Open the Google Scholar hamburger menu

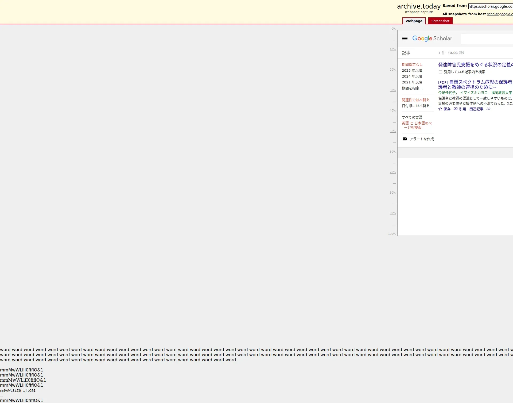click(x=405, y=39)
